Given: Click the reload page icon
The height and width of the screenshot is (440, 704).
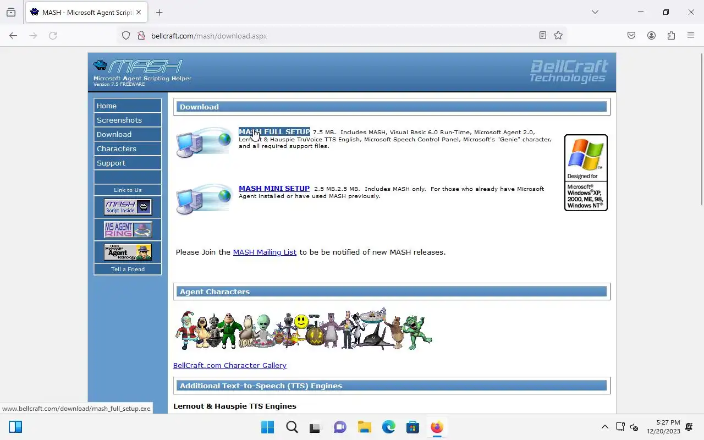Looking at the screenshot, I should point(53,36).
